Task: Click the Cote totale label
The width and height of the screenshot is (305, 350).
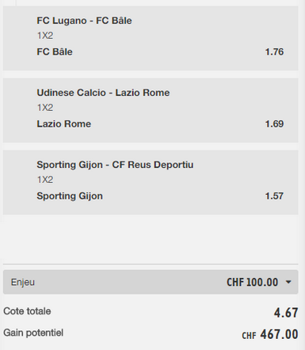Action: point(27,311)
